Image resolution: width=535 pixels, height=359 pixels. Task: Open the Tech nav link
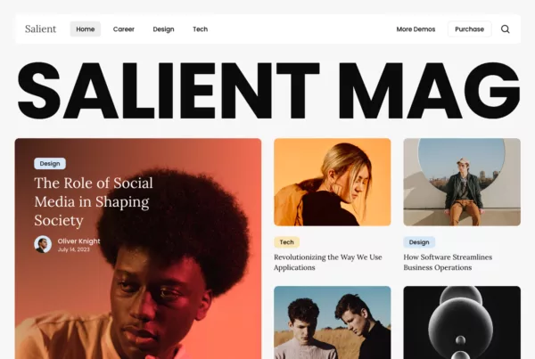201,29
